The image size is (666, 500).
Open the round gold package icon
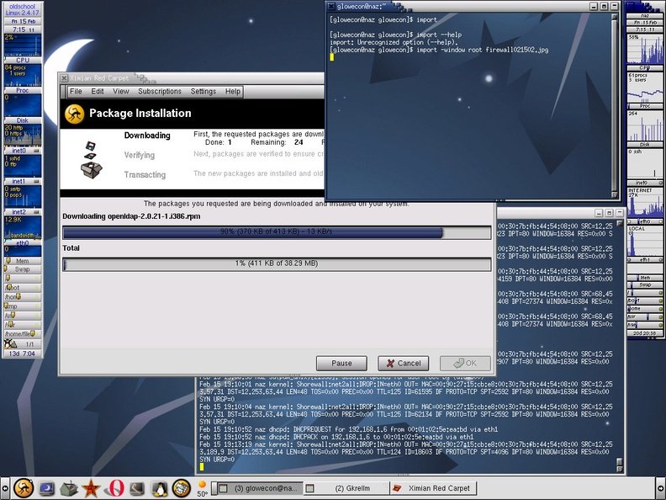pyautogui.click(x=182, y=488)
